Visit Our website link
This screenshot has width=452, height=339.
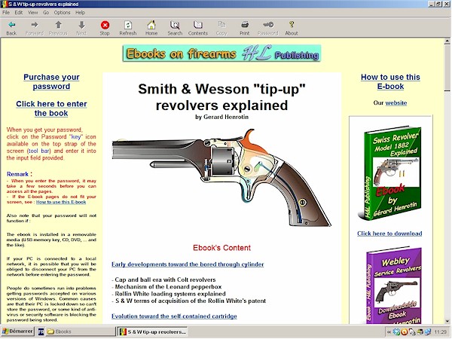(x=396, y=103)
